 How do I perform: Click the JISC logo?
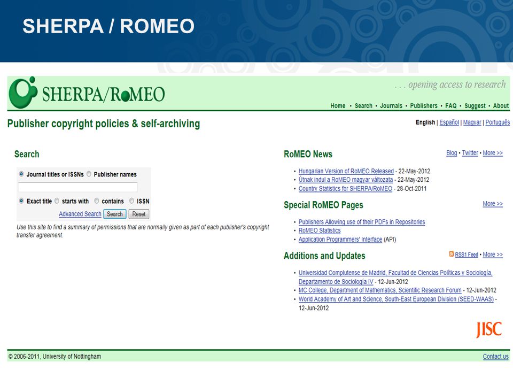coord(489,329)
